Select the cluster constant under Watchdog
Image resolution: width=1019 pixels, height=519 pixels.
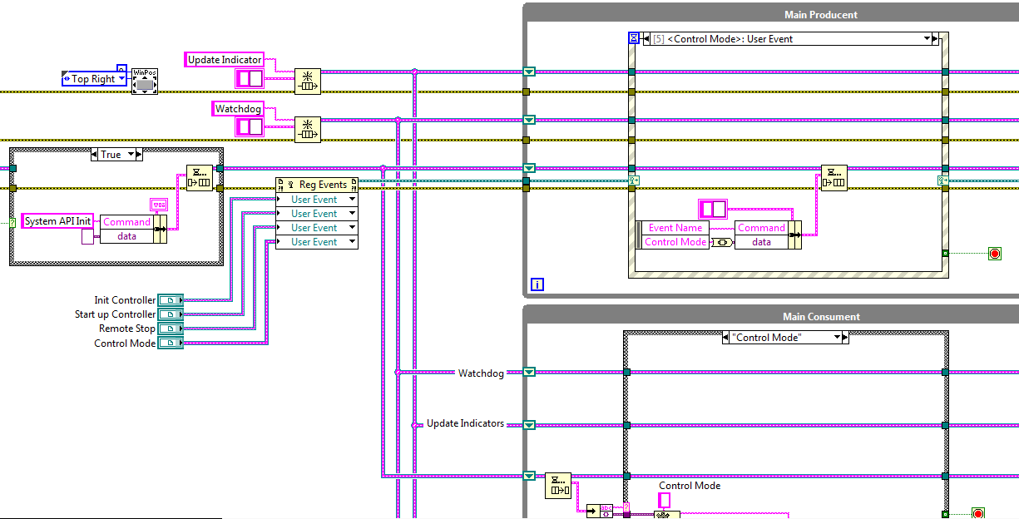point(250,126)
